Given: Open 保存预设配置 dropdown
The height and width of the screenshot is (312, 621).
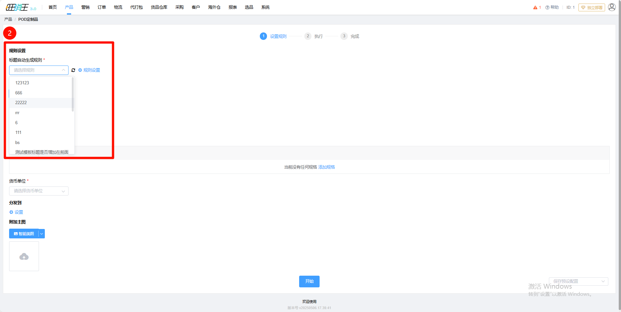Looking at the screenshot, I should (x=578, y=281).
